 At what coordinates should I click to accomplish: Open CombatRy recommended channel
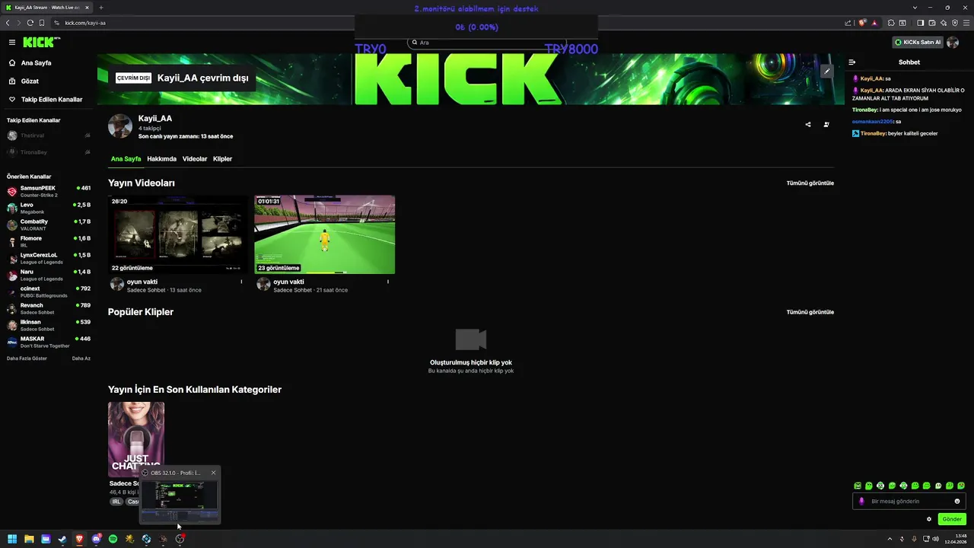tap(49, 225)
